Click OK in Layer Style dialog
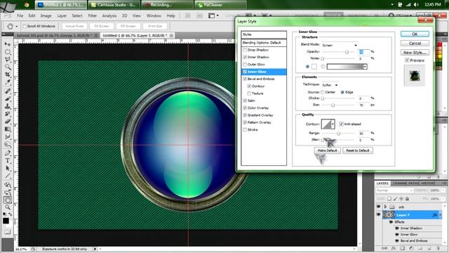The width and height of the screenshot is (449, 253). 415,34
